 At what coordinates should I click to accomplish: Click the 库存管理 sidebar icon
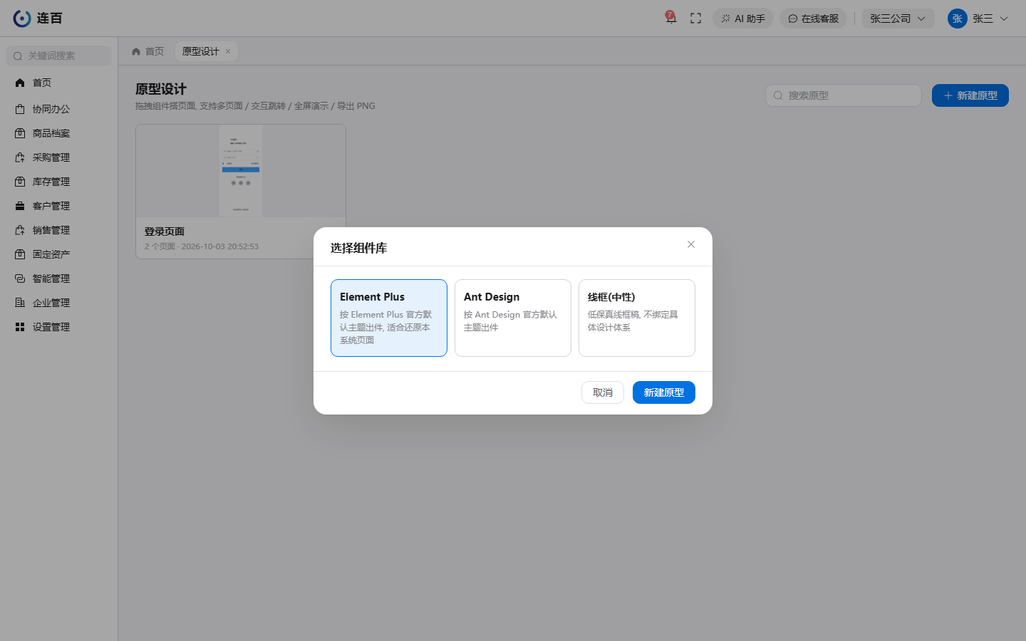(x=20, y=182)
